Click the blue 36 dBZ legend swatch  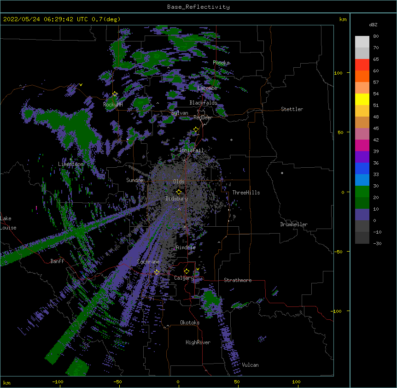(x=362, y=168)
